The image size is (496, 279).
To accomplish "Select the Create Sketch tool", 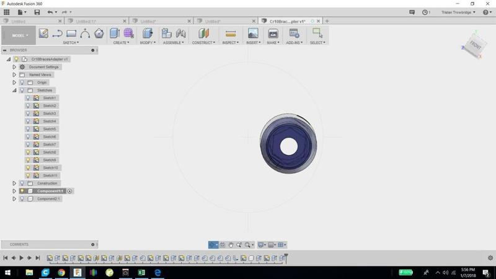I will click(x=43, y=33).
